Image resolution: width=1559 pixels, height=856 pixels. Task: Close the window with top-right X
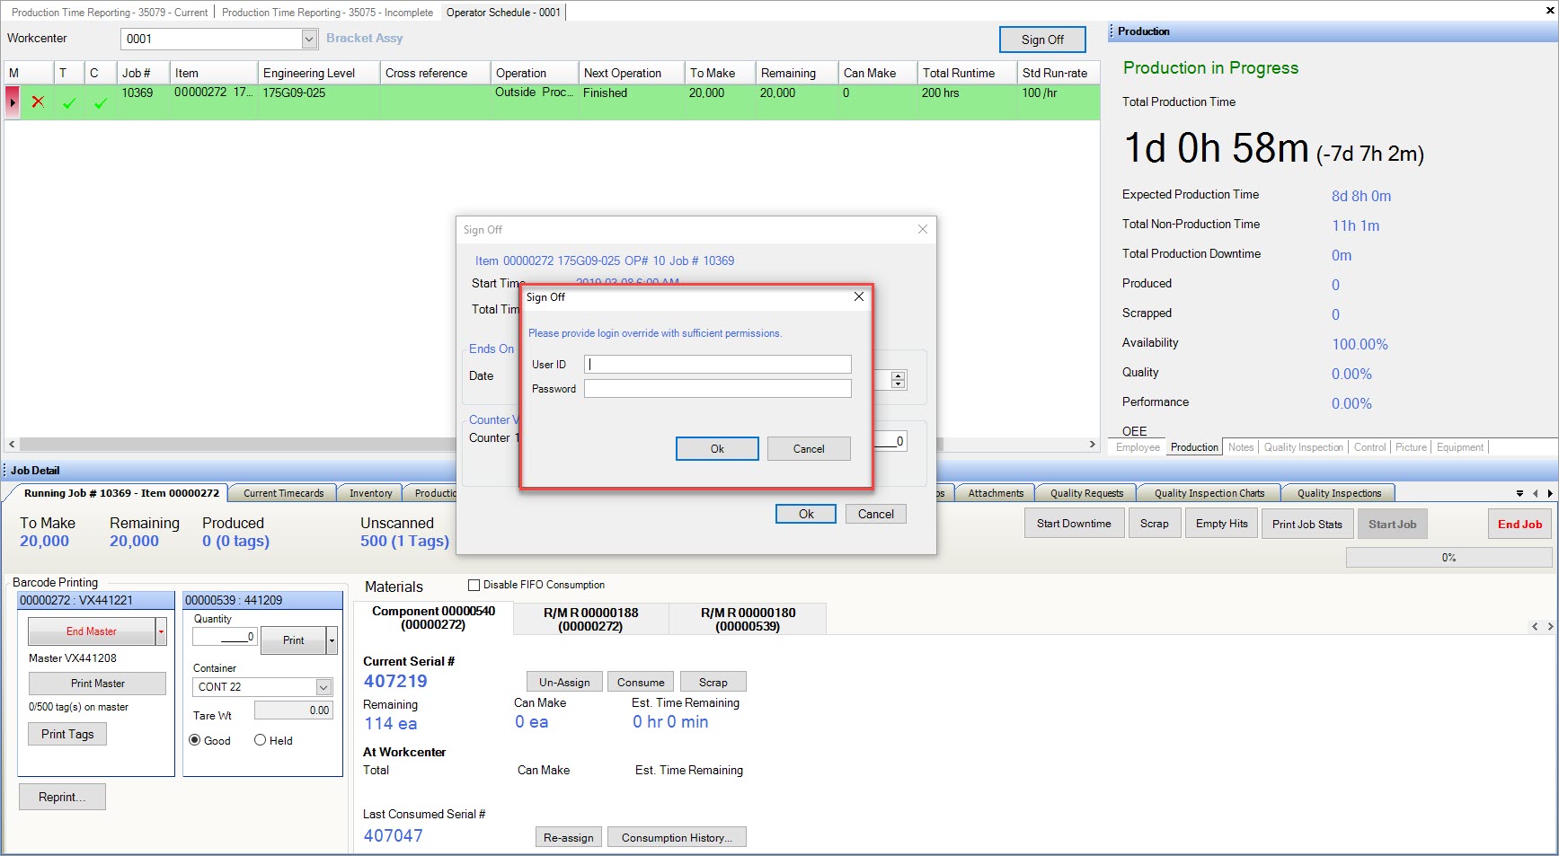coord(1549,11)
